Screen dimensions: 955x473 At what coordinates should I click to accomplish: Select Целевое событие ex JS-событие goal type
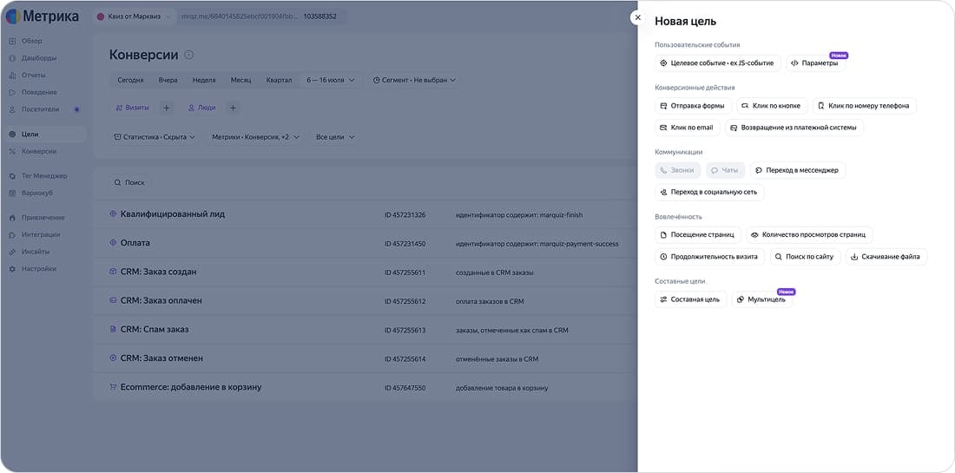[x=717, y=62]
